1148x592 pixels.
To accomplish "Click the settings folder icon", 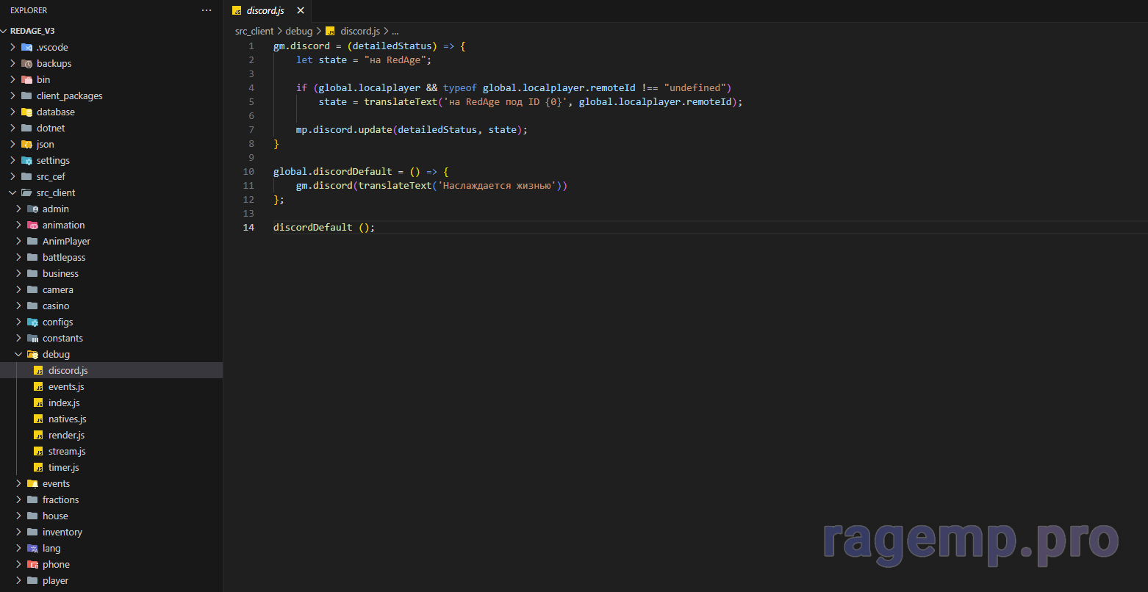I will [x=27, y=160].
